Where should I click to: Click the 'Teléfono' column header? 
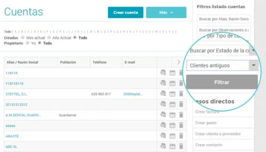(100, 62)
